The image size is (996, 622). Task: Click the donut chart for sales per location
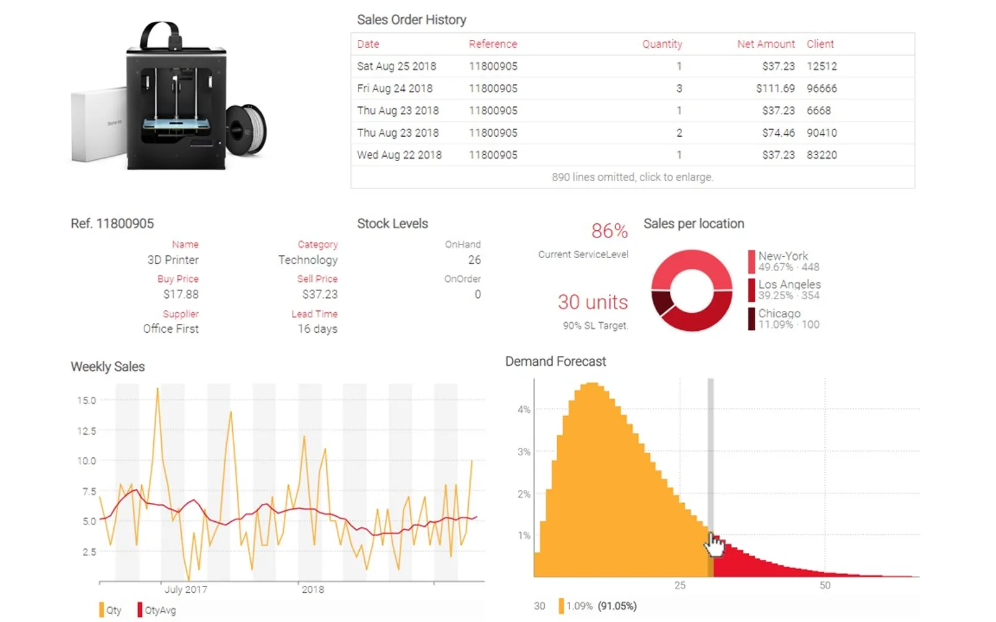[692, 290]
